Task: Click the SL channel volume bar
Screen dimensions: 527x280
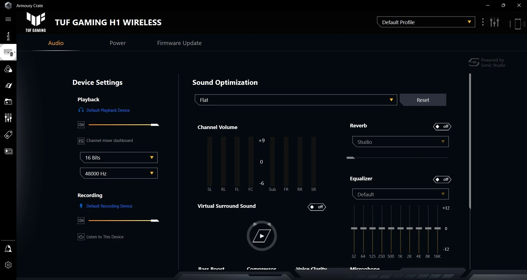Action: (210, 162)
